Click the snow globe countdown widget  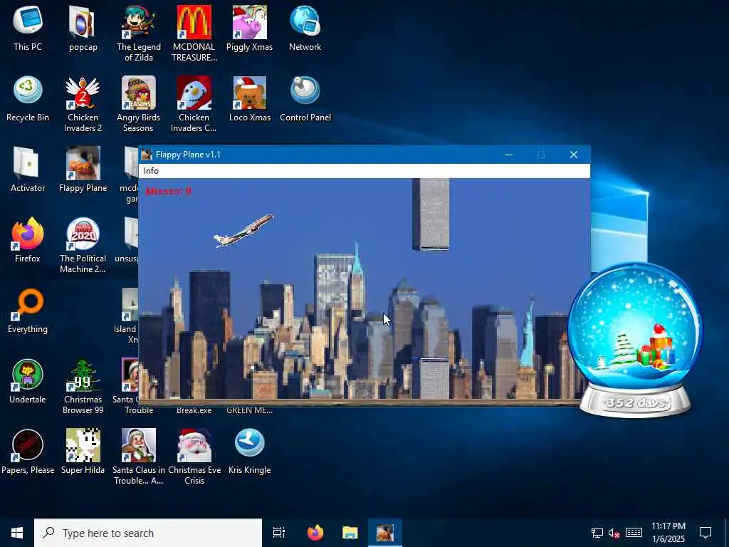click(635, 340)
